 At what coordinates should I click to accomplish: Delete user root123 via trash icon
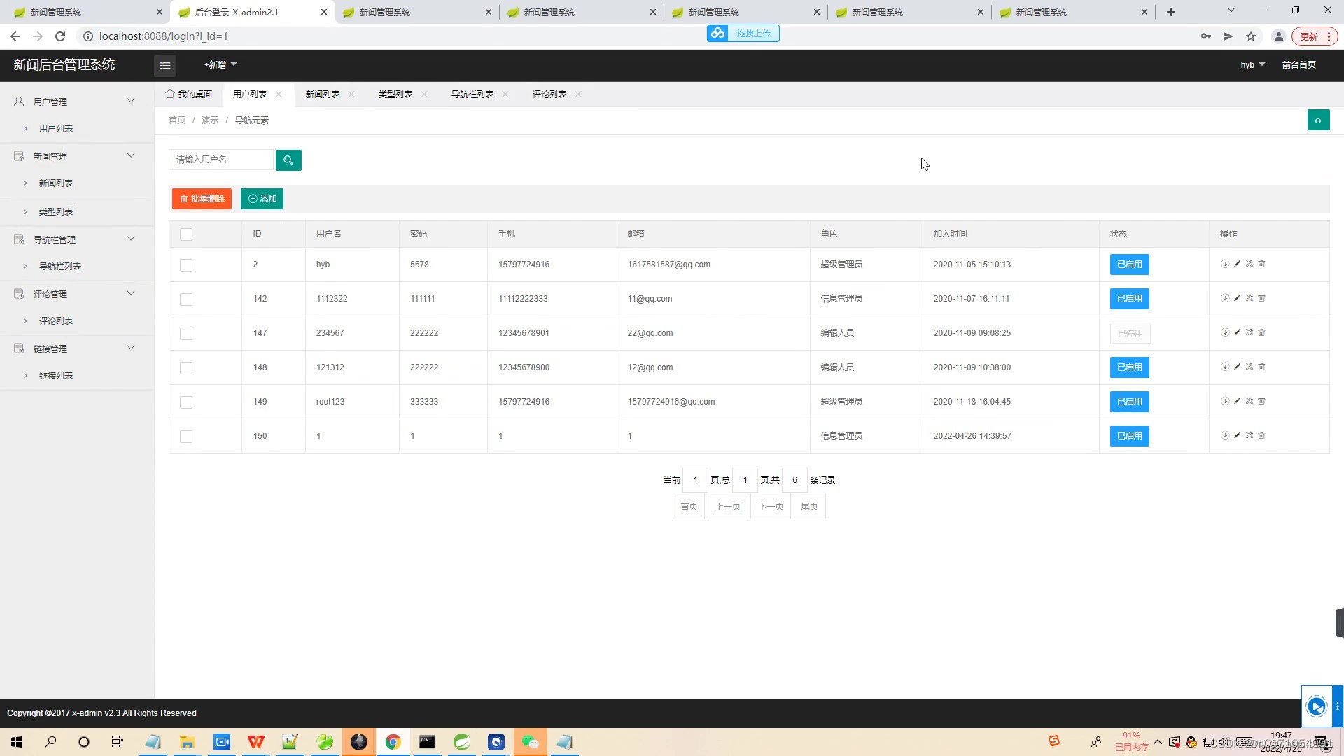(x=1262, y=401)
